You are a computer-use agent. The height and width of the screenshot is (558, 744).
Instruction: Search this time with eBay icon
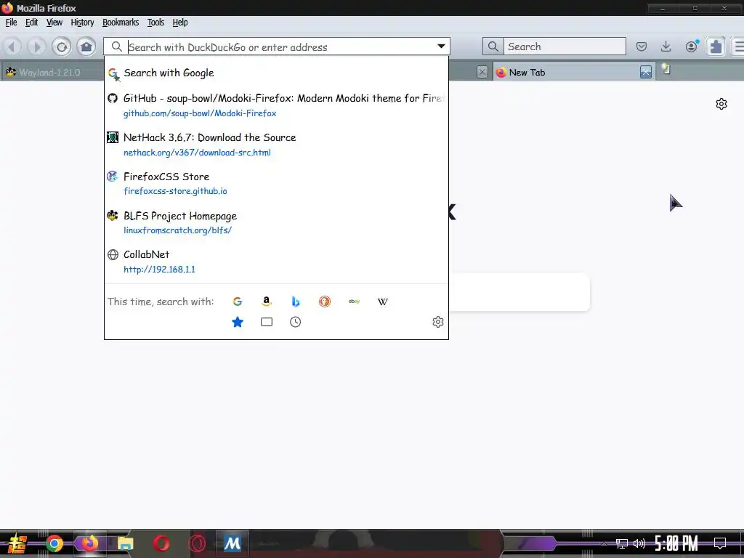[x=354, y=302]
